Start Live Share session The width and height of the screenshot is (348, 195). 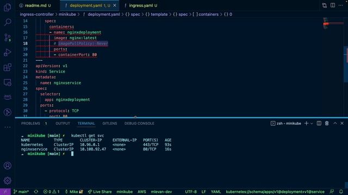click(100, 192)
